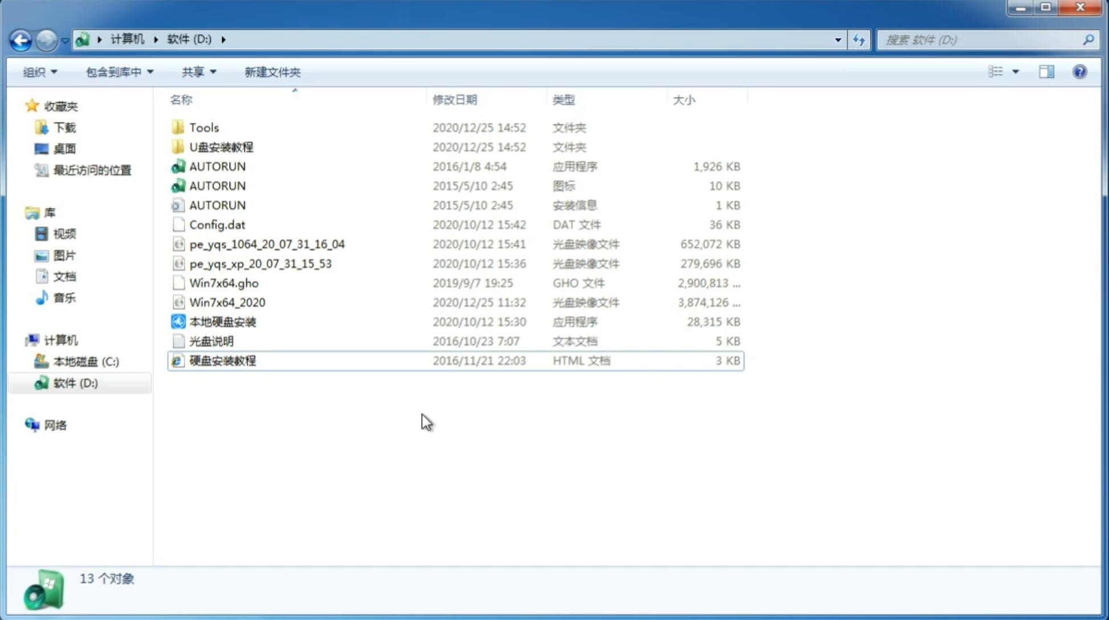The width and height of the screenshot is (1109, 620).
Task: Open Win7x64_2020 disc image file
Action: tap(227, 301)
